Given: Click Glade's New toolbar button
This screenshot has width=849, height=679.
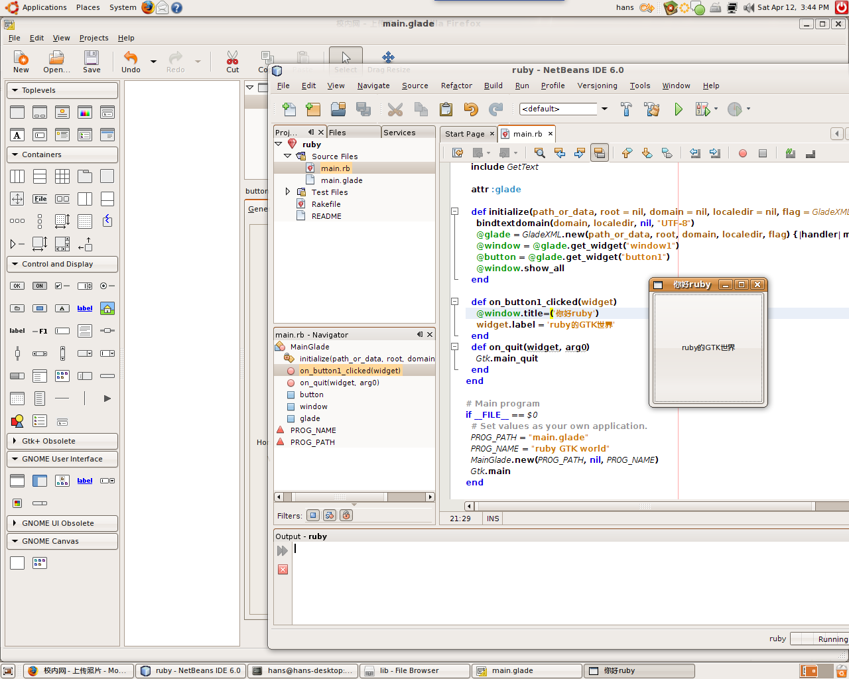Looking at the screenshot, I should coord(21,62).
